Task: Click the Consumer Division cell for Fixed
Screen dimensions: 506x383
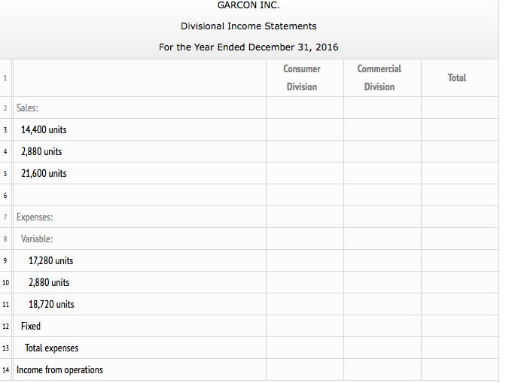Action: click(x=305, y=326)
